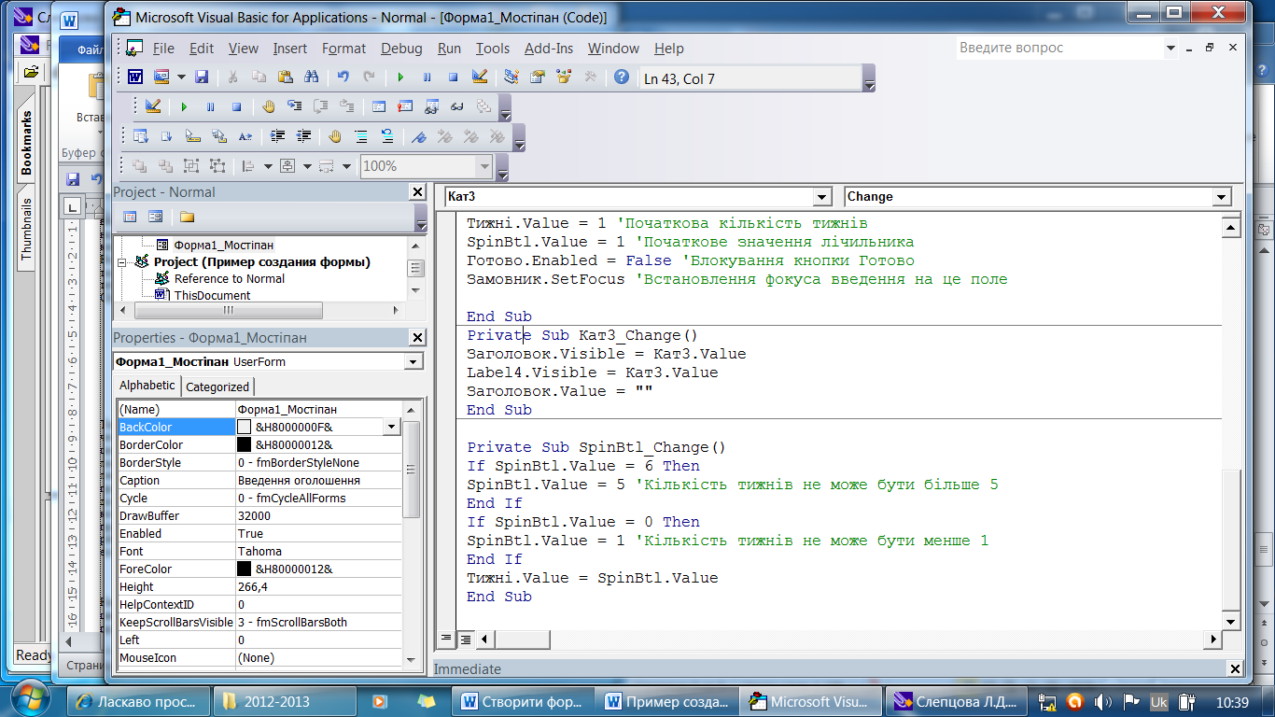1275x717 pixels.
Task: Toggle breakpoint hand on Edit toolbar
Action: 335,136
